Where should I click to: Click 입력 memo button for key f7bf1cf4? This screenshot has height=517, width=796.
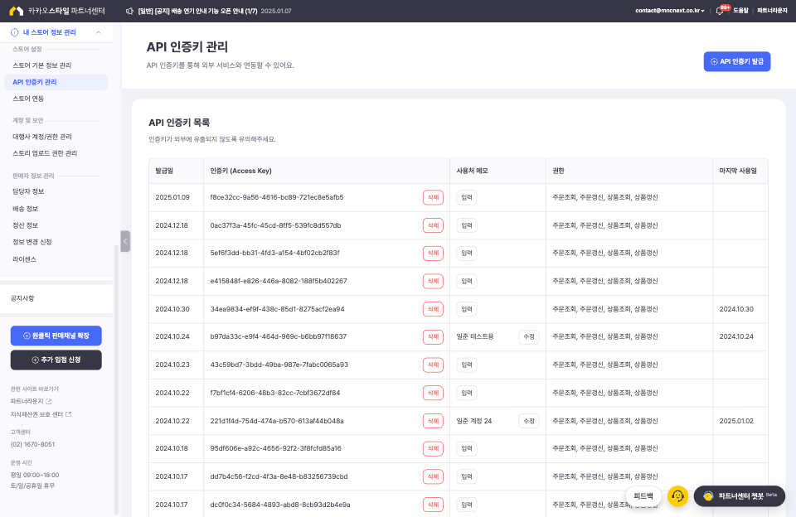pyautogui.click(x=467, y=393)
